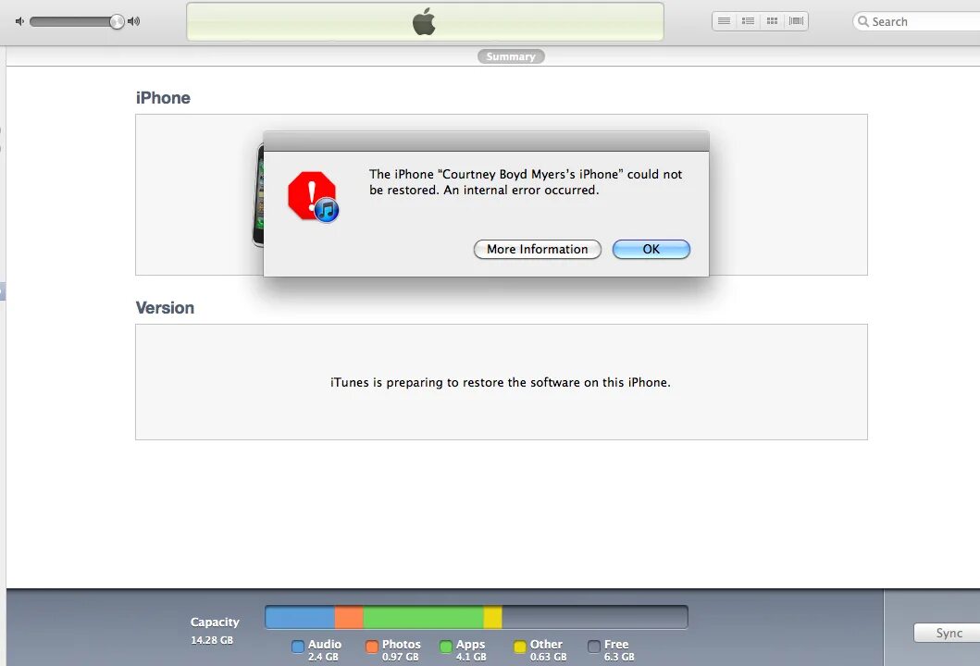Click the "could not be restored" error text
This screenshot has height=666, width=980.
pos(526,182)
